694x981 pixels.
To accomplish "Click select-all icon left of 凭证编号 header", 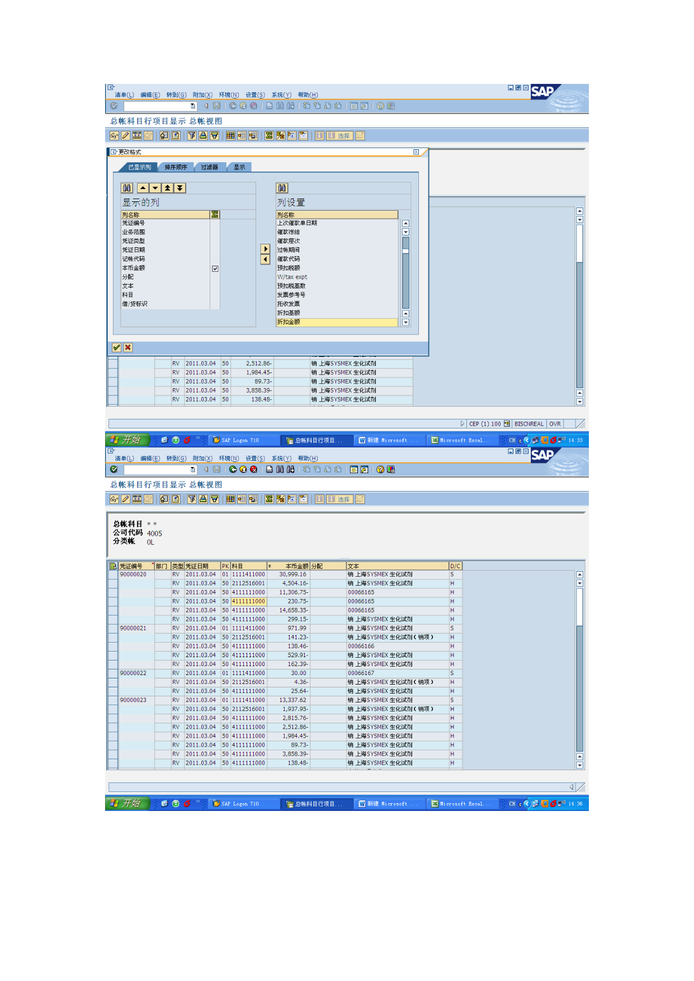I will coord(113,566).
